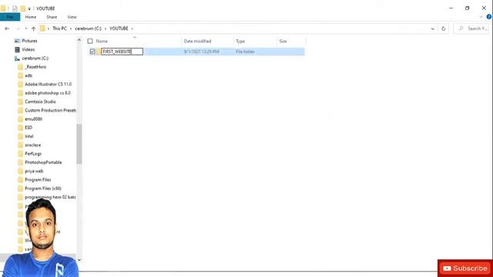Expand chevron after This PC in breadcrumb
The width and height of the screenshot is (493, 277).
pyautogui.click(x=71, y=28)
